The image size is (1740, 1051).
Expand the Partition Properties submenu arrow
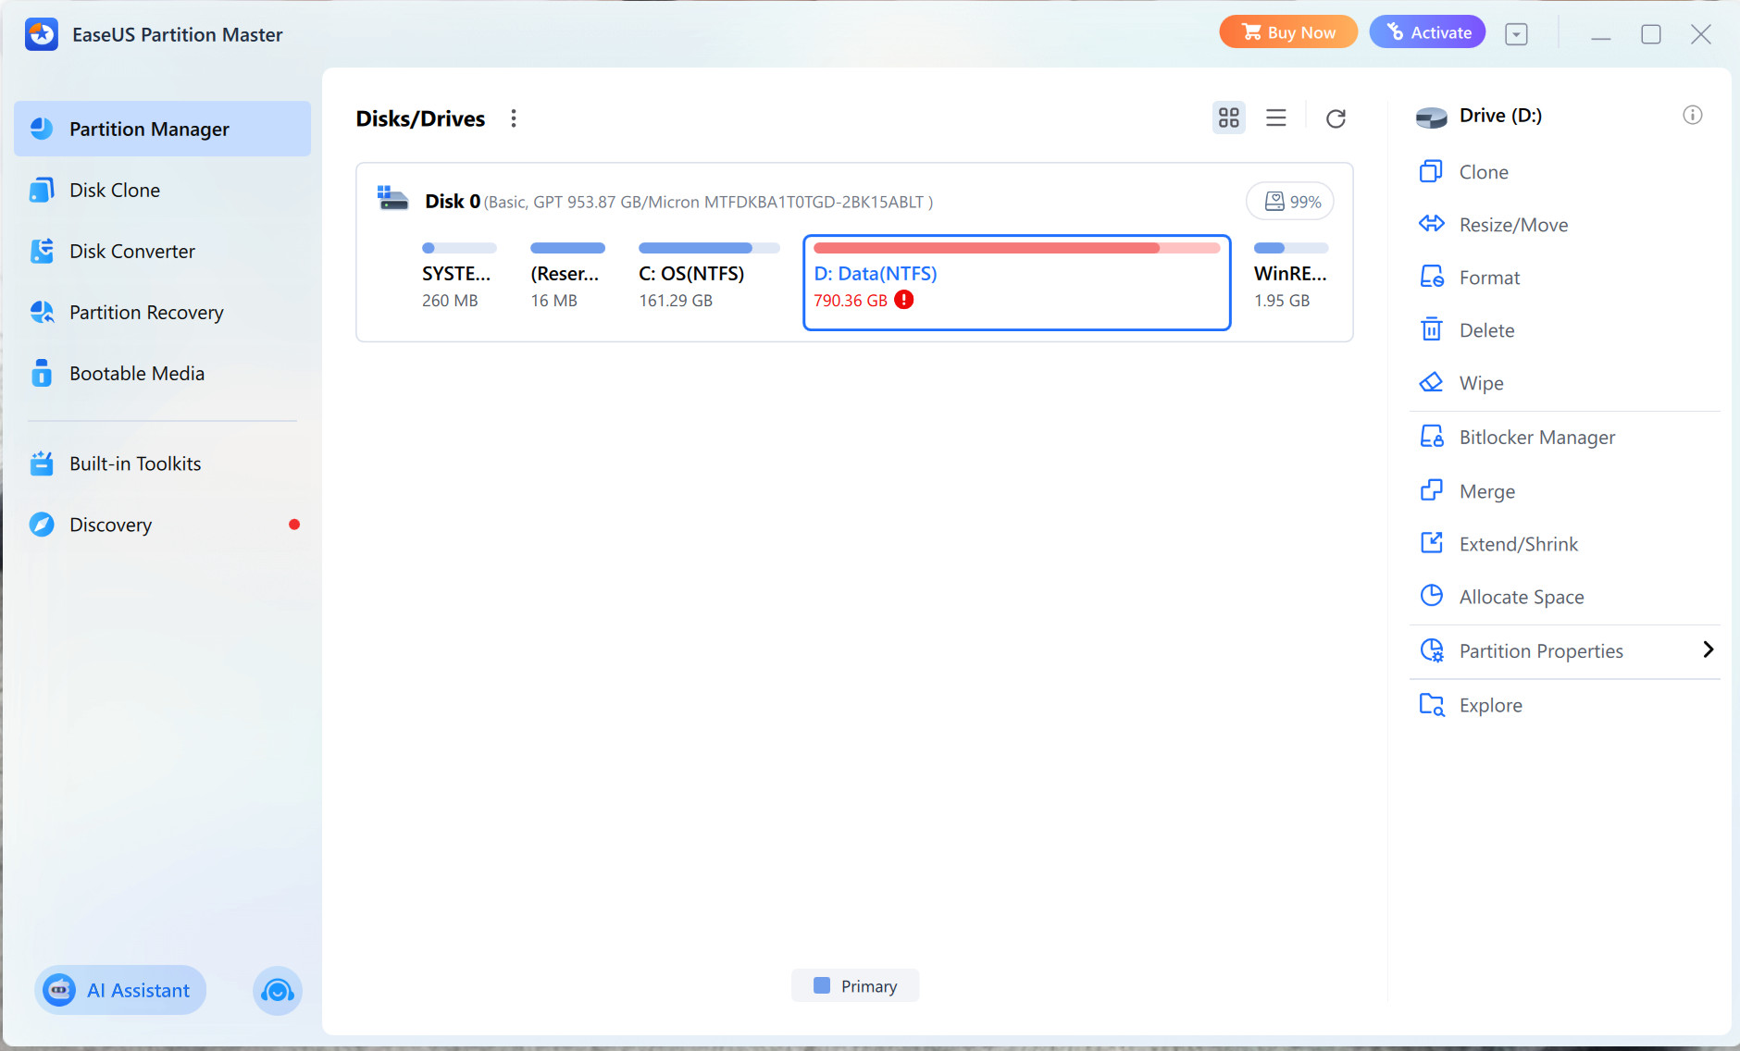(x=1709, y=650)
